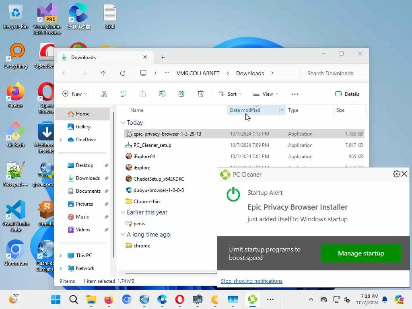Click the Rename icon in Explorer toolbar

tap(162, 94)
